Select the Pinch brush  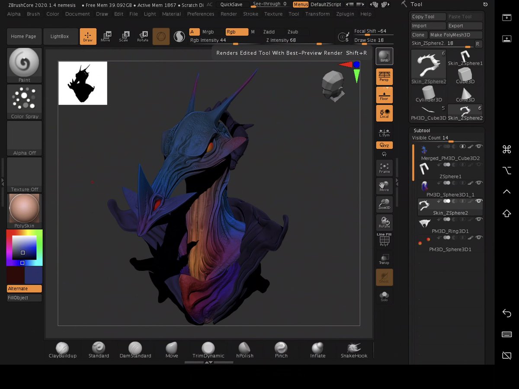pos(281,350)
